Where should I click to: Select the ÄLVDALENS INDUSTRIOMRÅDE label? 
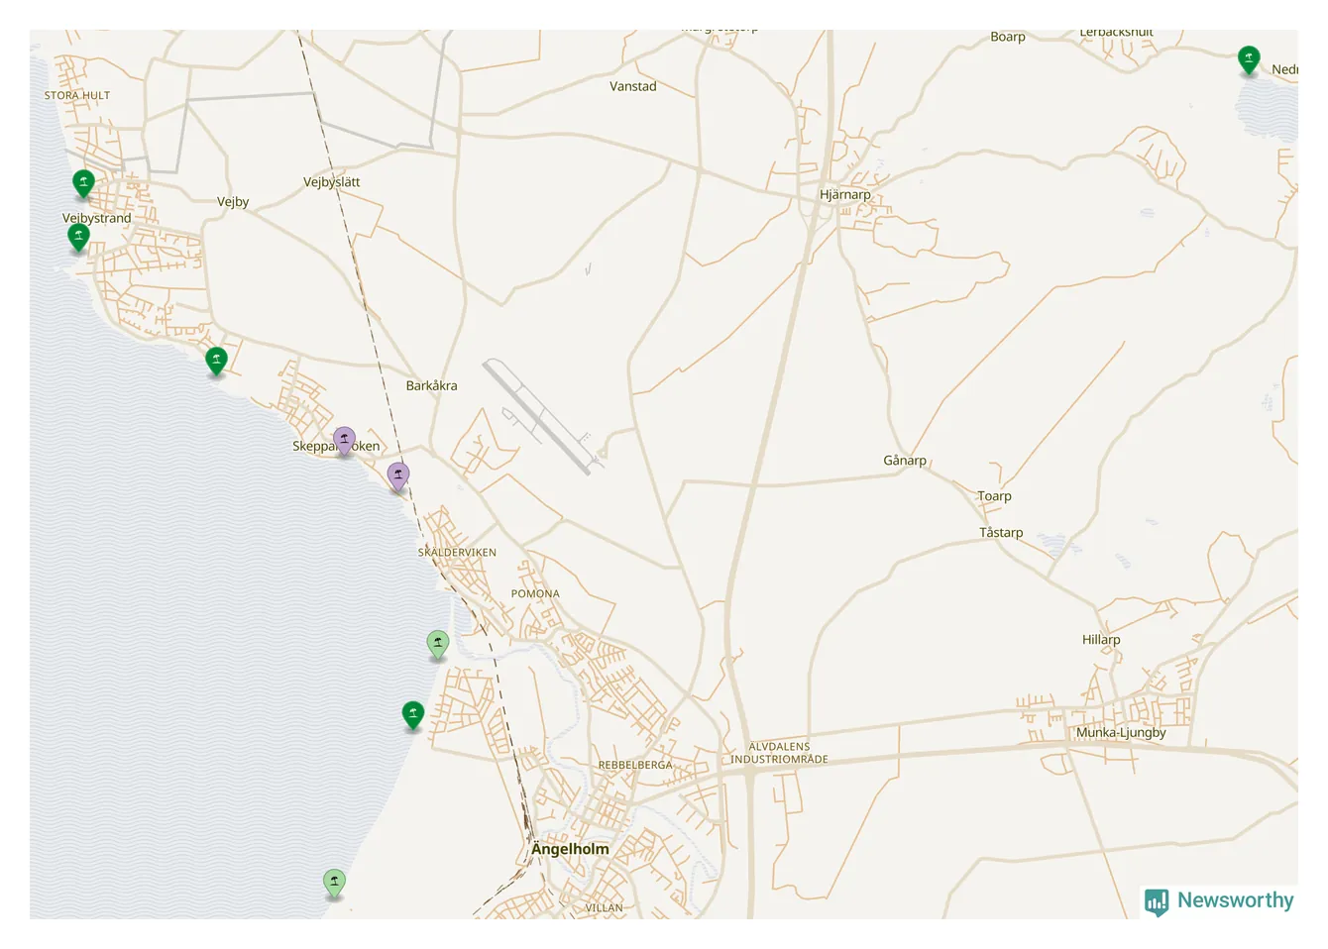[779, 753]
